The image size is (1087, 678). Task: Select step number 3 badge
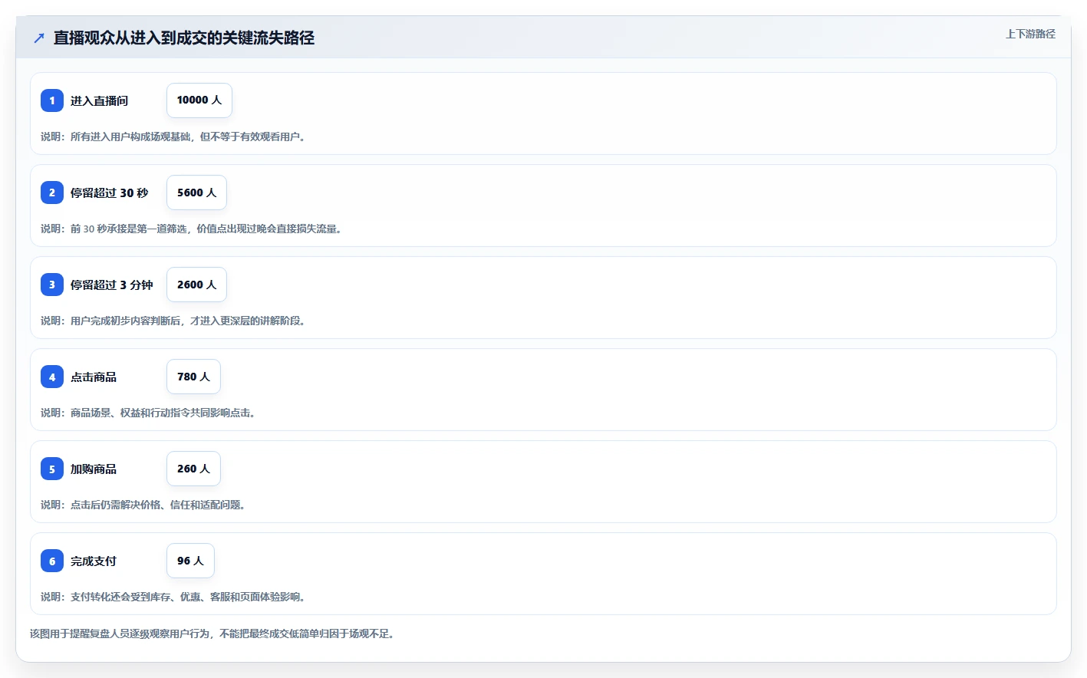click(x=52, y=285)
